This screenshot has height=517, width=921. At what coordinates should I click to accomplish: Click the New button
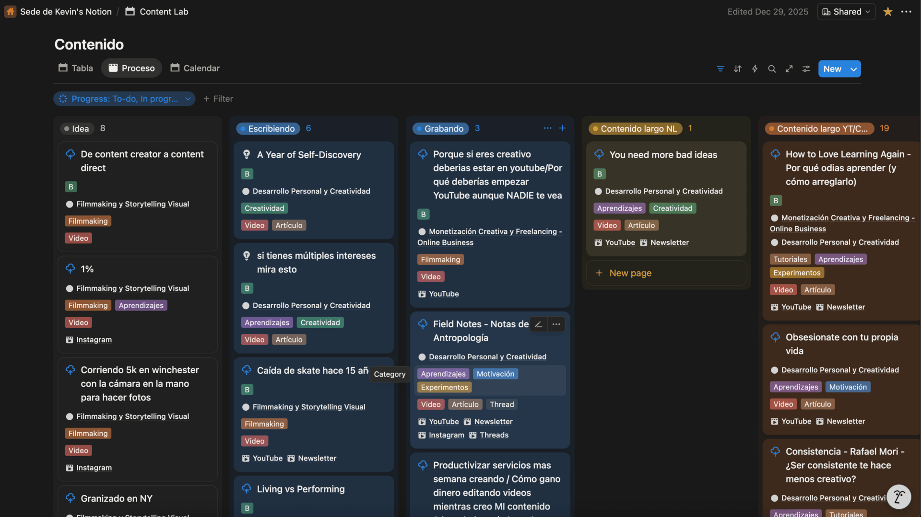tap(832, 69)
